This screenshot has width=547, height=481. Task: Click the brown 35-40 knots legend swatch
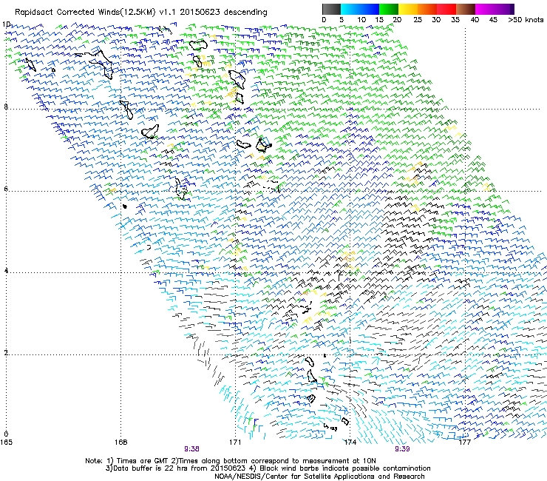pos(466,9)
